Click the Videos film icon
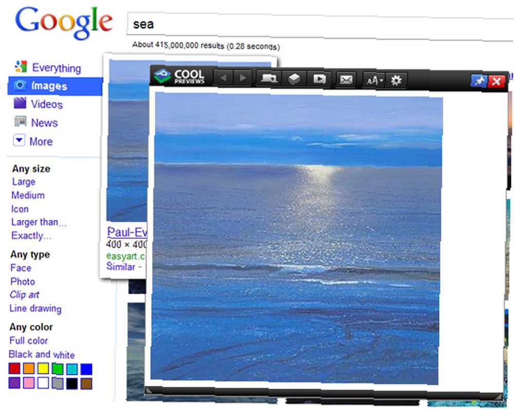Viewport: 514px width, 410px height. coord(20,103)
